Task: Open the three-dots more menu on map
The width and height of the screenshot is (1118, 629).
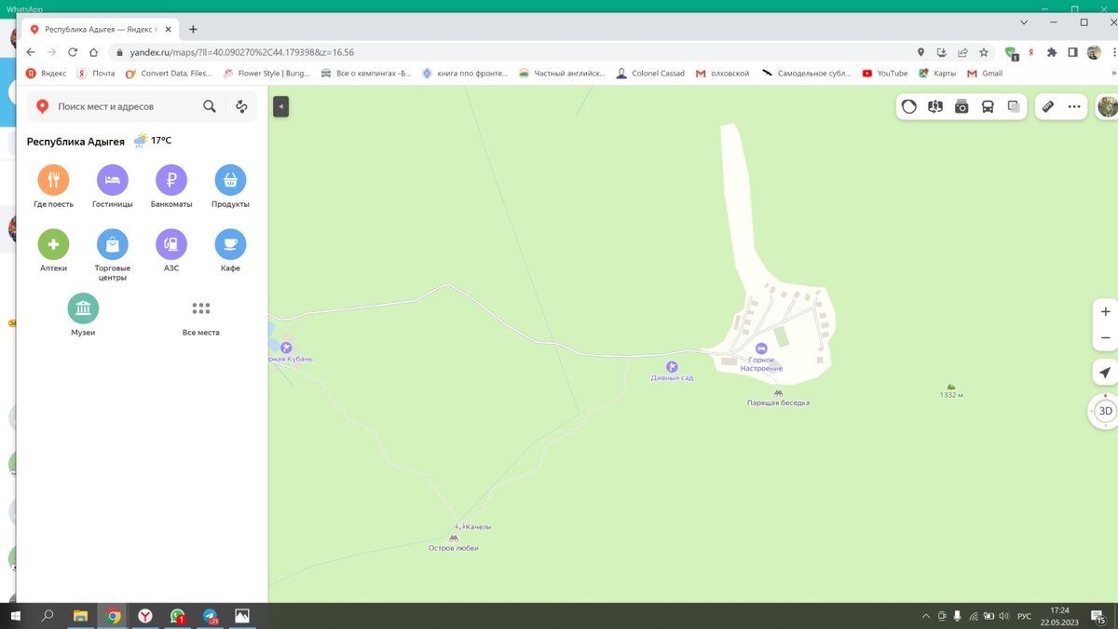Action: click(1074, 106)
